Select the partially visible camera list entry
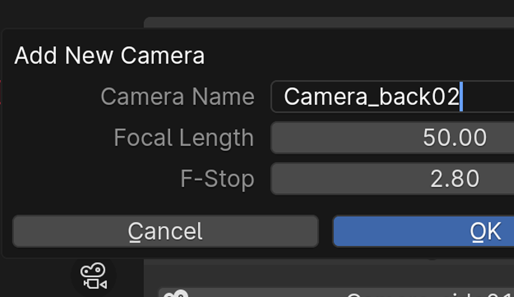 click(x=336, y=293)
